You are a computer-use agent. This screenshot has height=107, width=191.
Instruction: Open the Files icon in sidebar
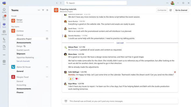(x=4, y=47)
